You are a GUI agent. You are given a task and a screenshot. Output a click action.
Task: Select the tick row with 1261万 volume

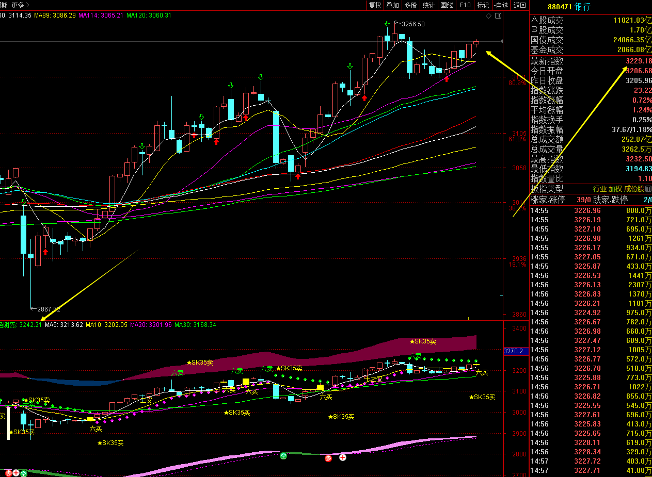(x=591, y=238)
